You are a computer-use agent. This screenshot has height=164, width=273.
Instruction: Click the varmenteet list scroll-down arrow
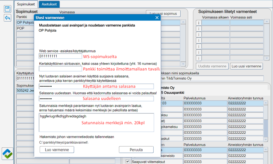click(x=266, y=58)
